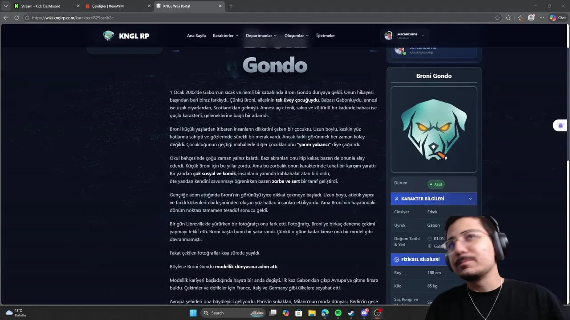Image resolution: width=570 pixels, height=320 pixels.
Task: Click bold text 'zorba ve sert'
Action: coord(286,181)
